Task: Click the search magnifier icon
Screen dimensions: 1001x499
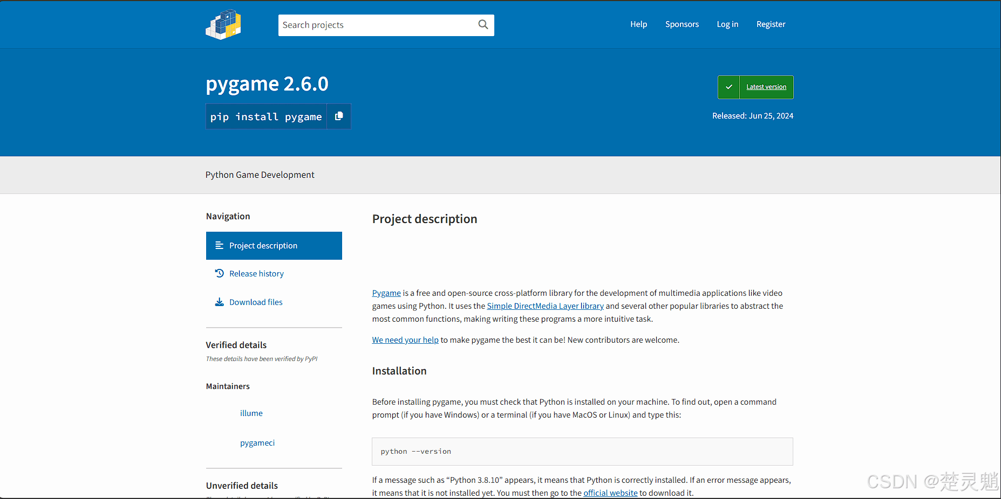Action: pyautogui.click(x=483, y=25)
